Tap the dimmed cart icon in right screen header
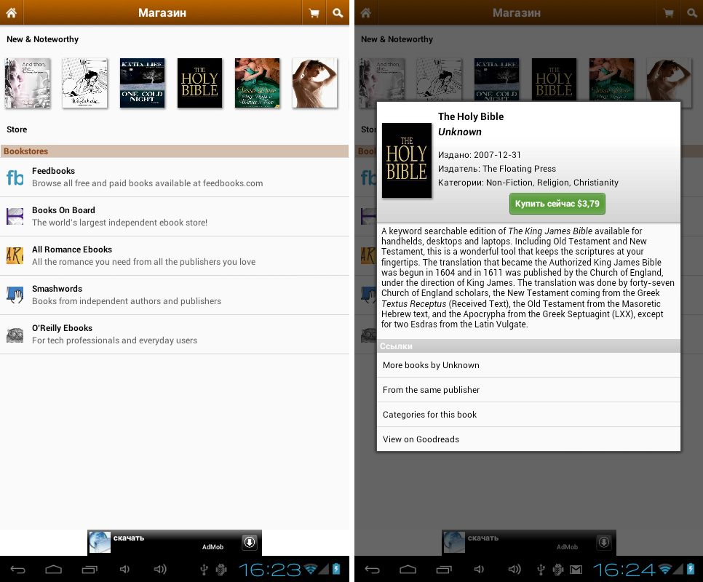This screenshot has height=582, width=703. pos(669,12)
